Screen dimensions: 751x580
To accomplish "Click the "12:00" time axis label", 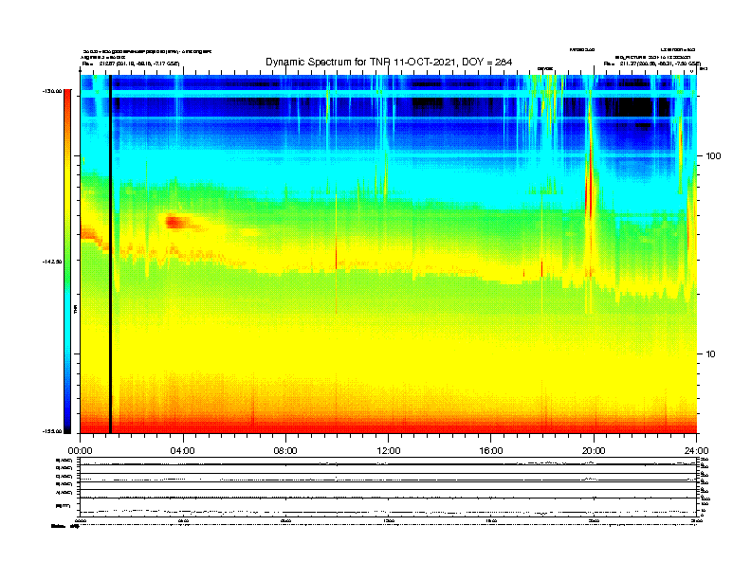I will (x=389, y=451).
